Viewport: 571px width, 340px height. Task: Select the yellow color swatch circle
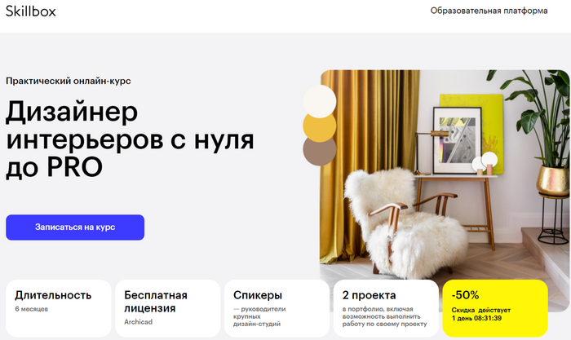click(320, 127)
